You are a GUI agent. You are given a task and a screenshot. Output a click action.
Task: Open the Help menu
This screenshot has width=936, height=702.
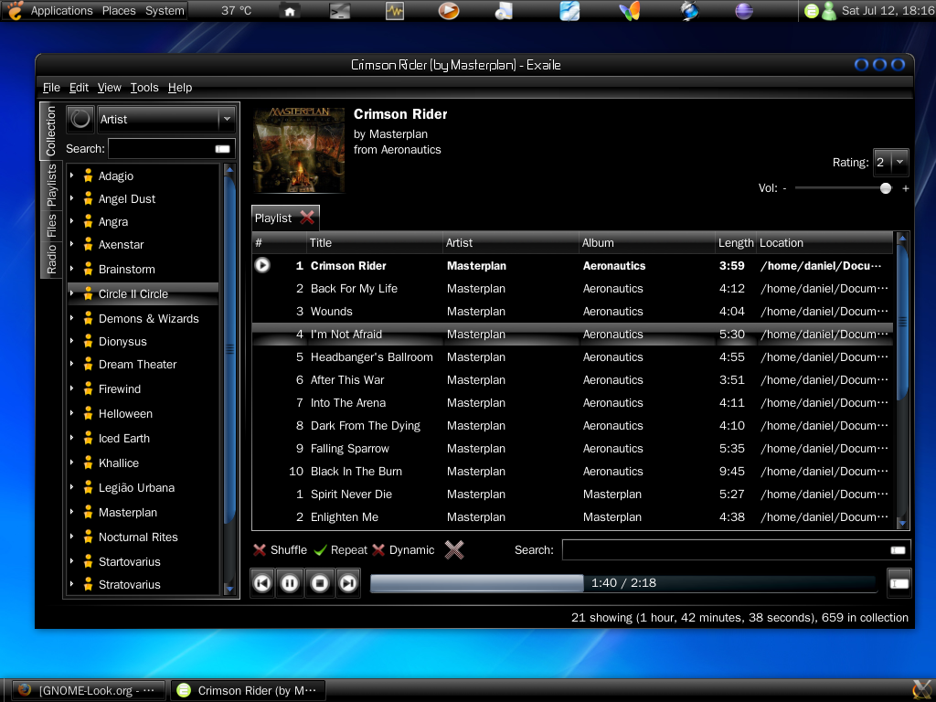tap(180, 87)
